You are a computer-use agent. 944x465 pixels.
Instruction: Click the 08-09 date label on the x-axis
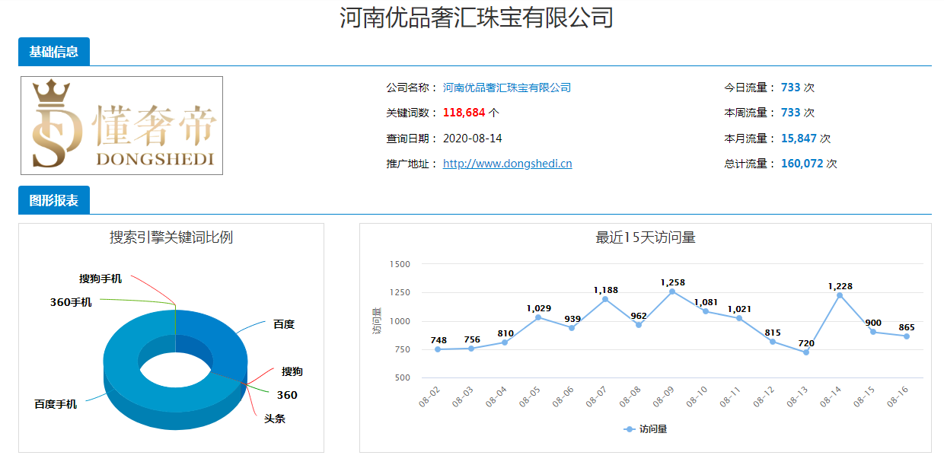click(x=665, y=397)
